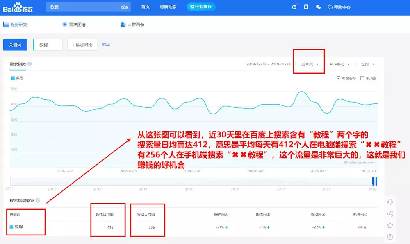Image resolution: width=410 pixels, height=244 pixels.
Task: Click the search field containing 教程
Action: pyautogui.click(x=82, y=7)
